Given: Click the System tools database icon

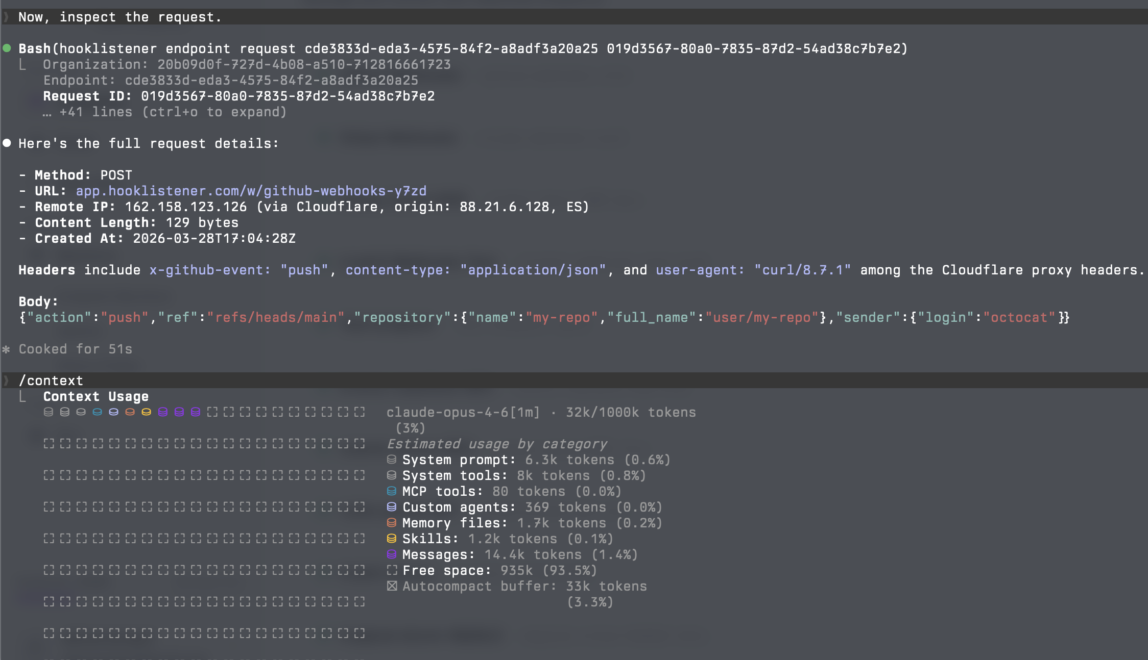Looking at the screenshot, I should click(x=392, y=475).
